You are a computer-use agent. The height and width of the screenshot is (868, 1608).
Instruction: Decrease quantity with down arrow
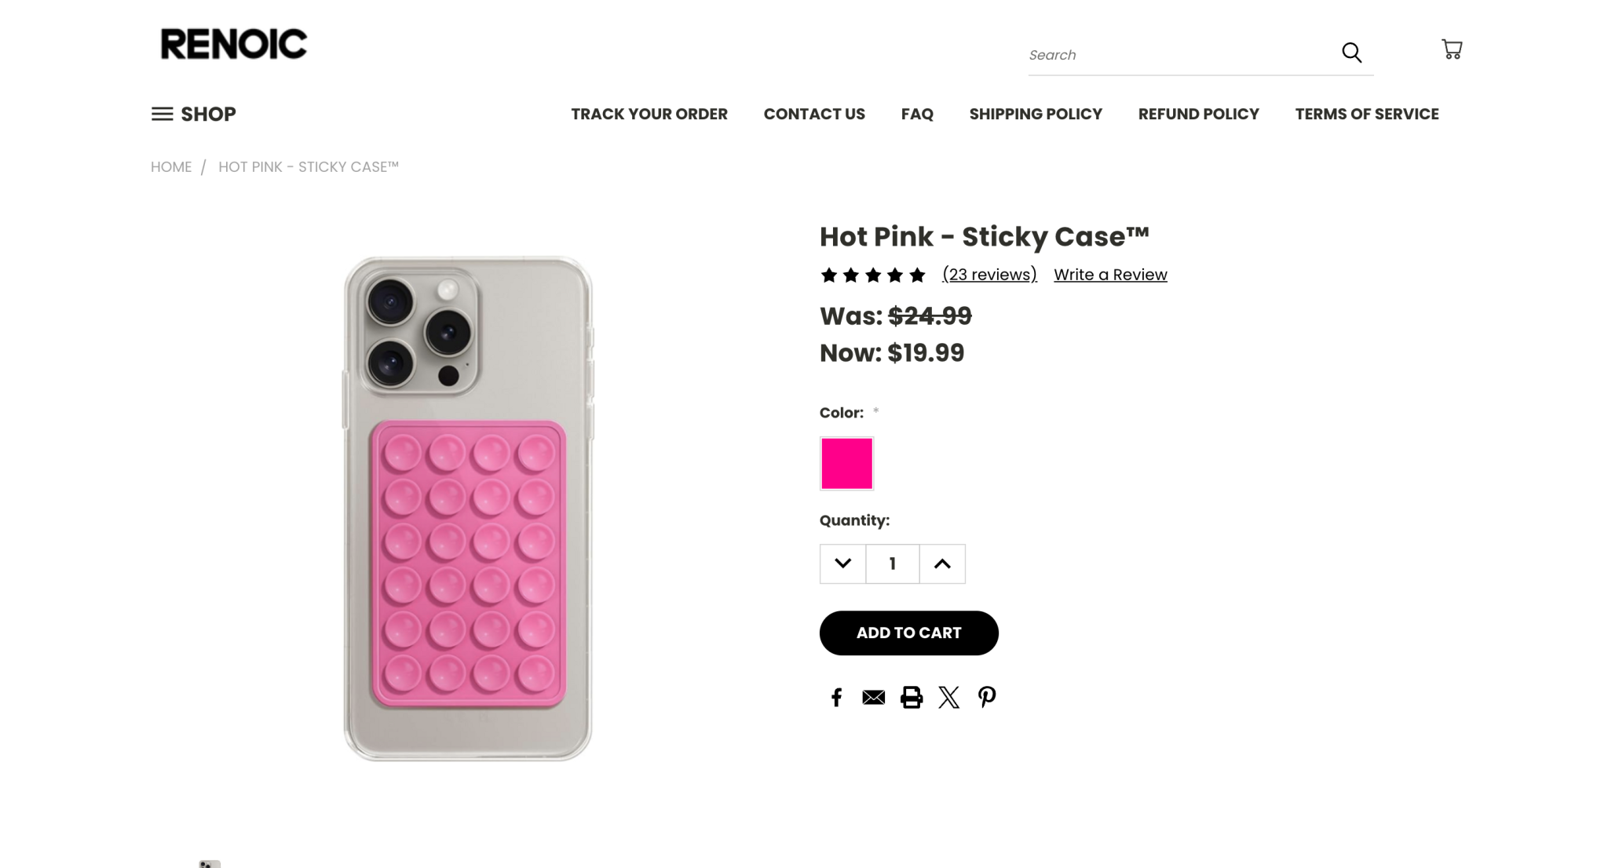(x=842, y=563)
